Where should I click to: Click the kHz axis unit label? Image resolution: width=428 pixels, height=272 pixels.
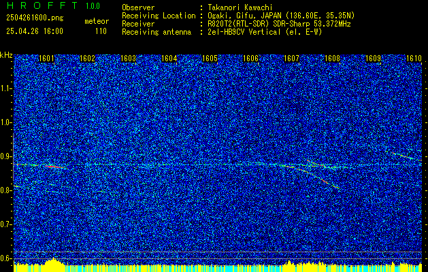click(x=6, y=55)
